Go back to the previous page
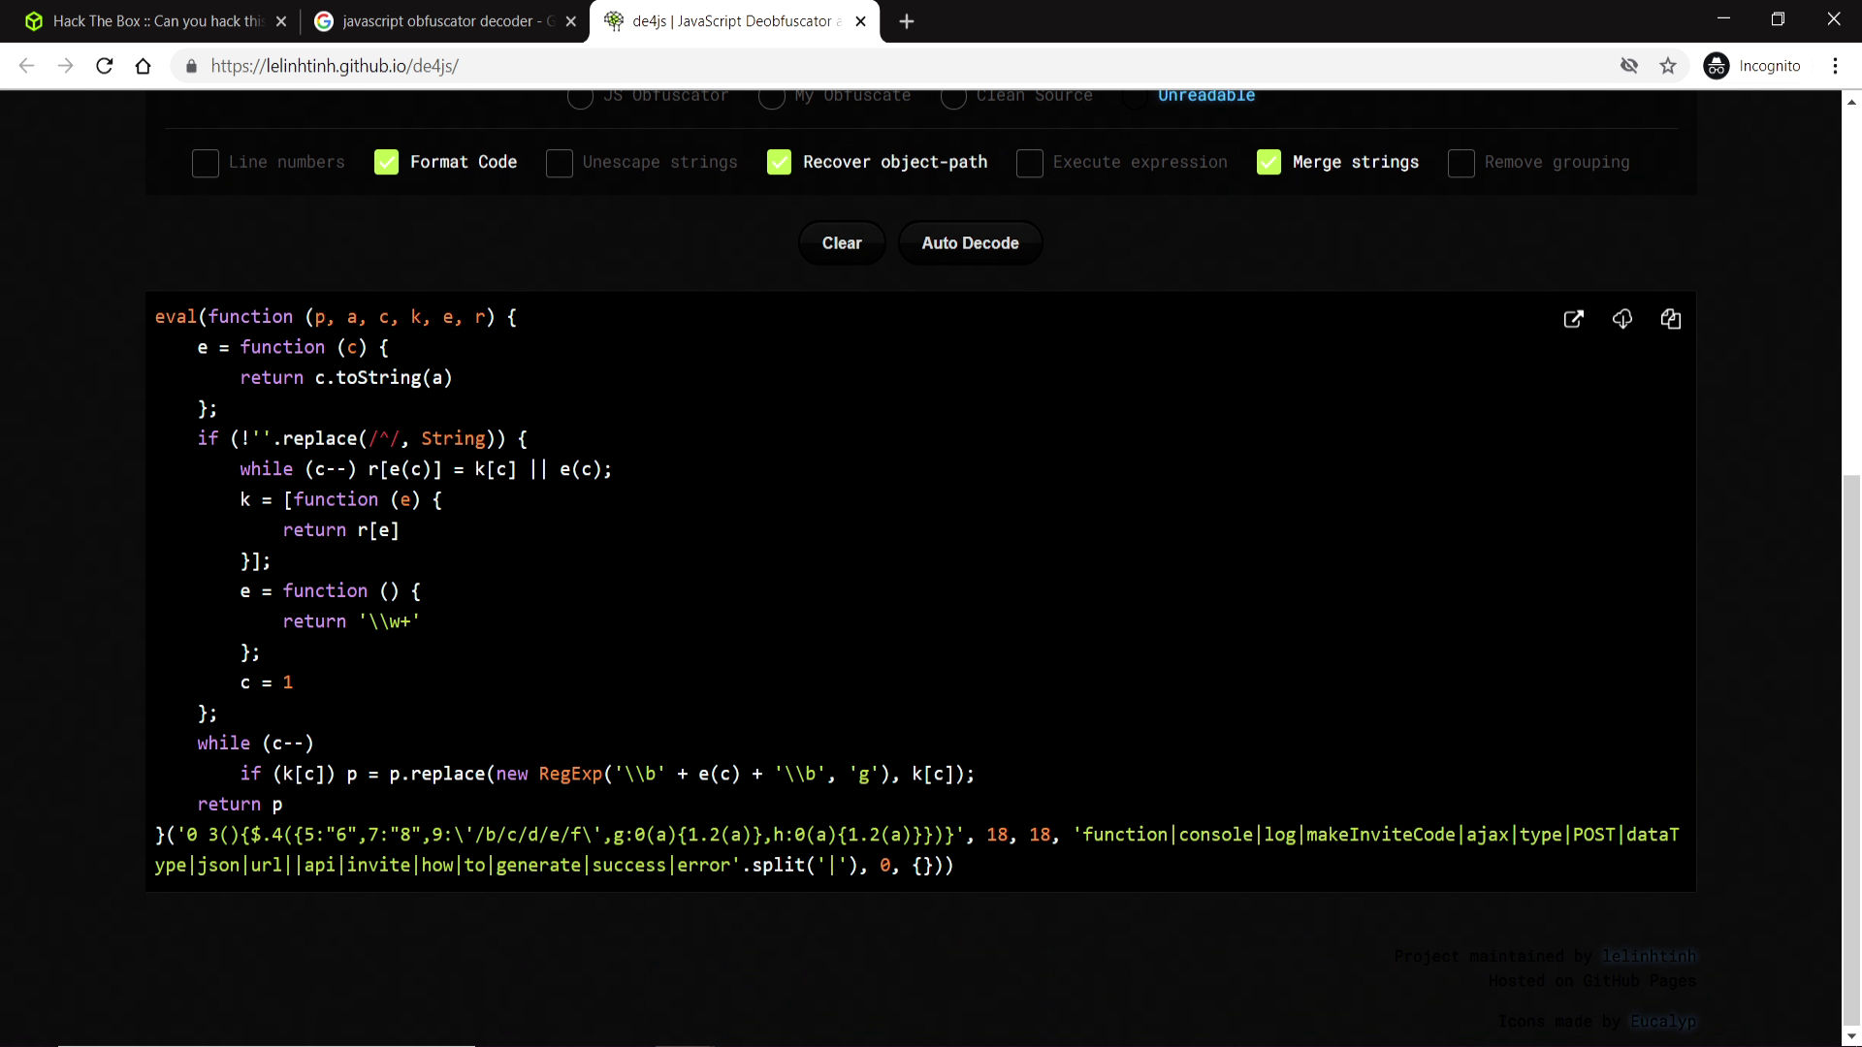Image resolution: width=1862 pixels, height=1047 pixels. point(26,66)
